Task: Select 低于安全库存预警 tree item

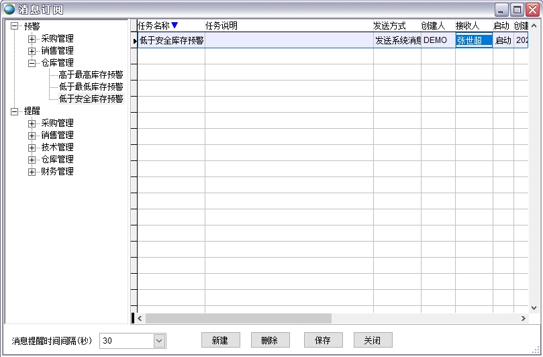Action: (91, 99)
